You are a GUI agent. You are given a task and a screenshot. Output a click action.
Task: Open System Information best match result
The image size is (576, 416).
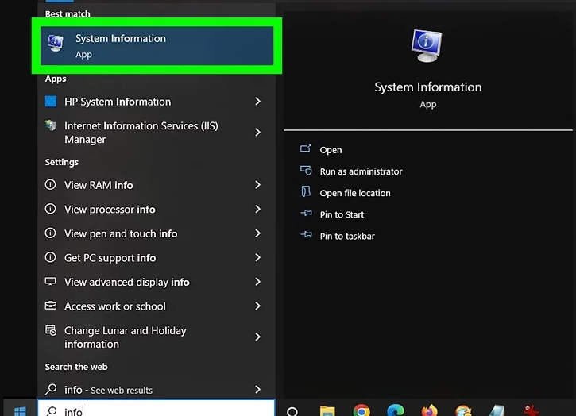(157, 46)
